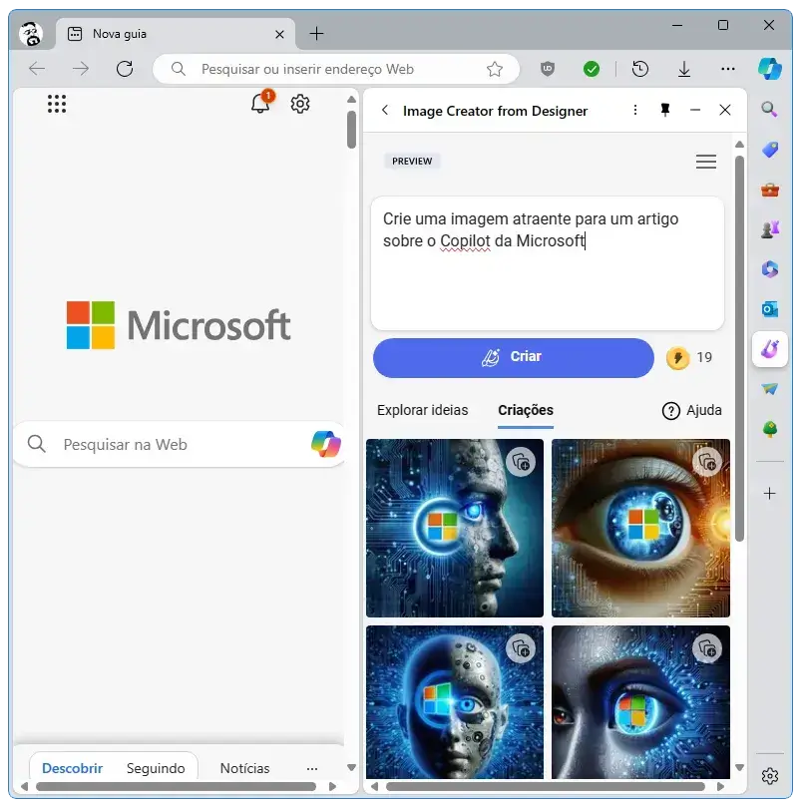Save robot profile image to collection
This screenshot has width=804, height=810.
pyautogui.click(x=521, y=462)
